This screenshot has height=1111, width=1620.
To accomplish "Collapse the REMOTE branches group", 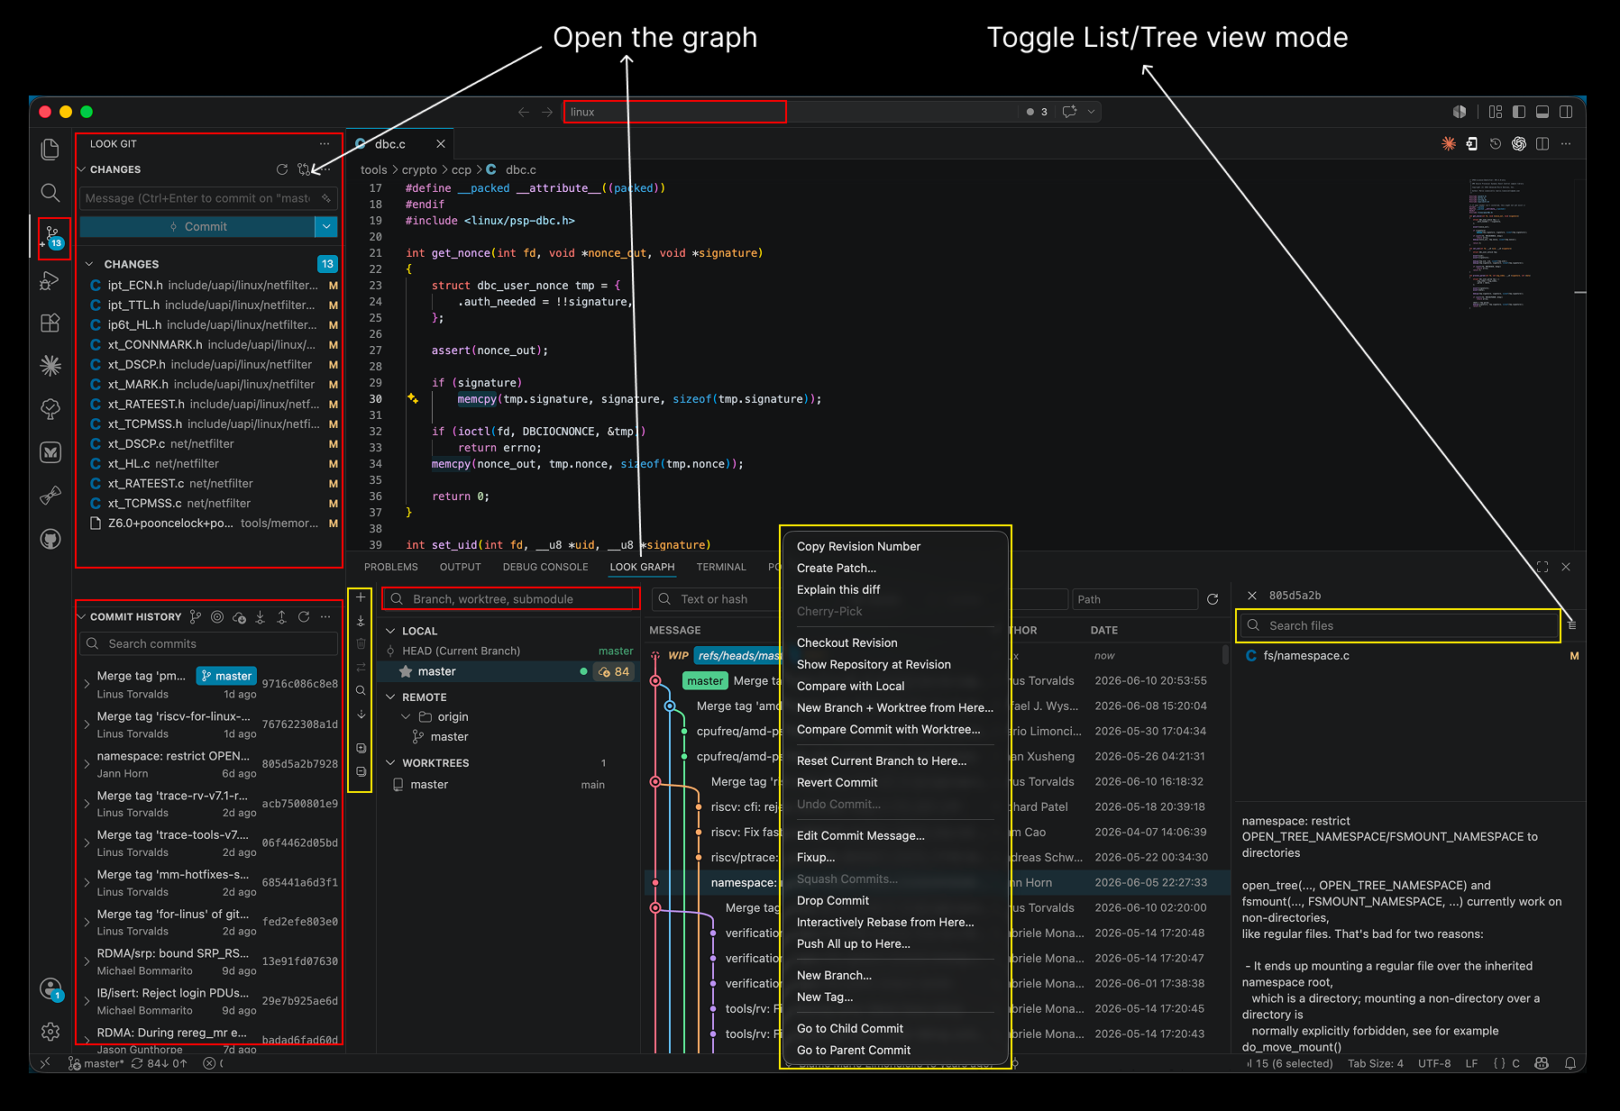I will coord(390,697).
